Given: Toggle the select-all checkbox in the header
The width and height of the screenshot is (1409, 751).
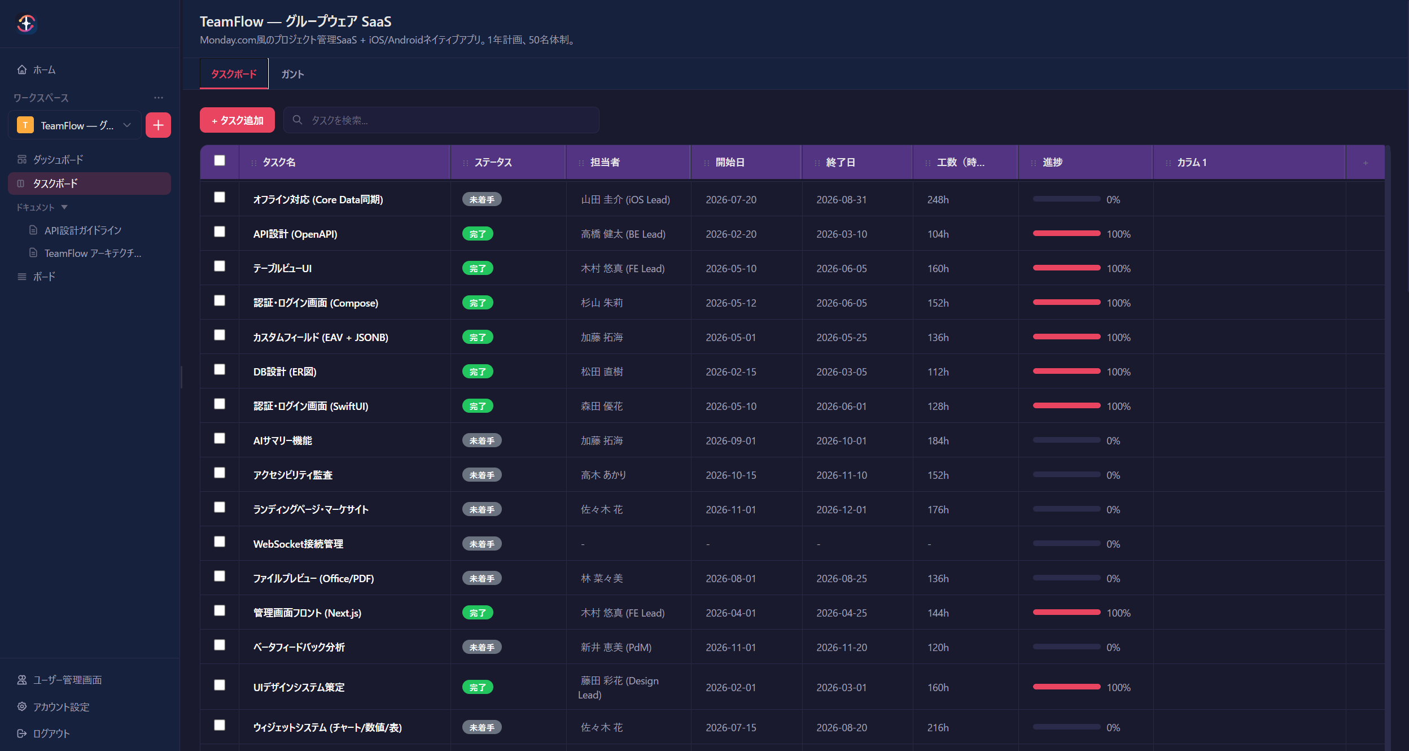Looking at the screenshot, I should click(x=220, y=161).
